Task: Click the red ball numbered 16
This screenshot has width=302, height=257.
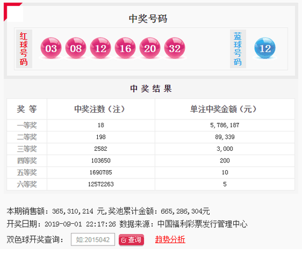Action: click(x=125, y=48)
